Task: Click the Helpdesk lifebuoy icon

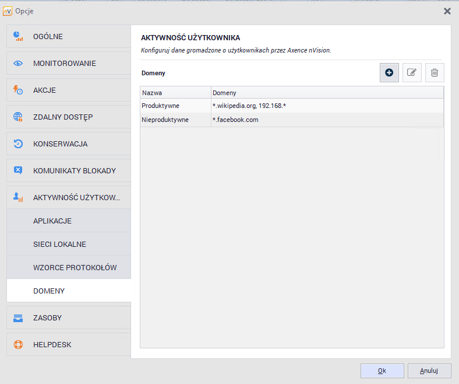Action: coord(18,344)
